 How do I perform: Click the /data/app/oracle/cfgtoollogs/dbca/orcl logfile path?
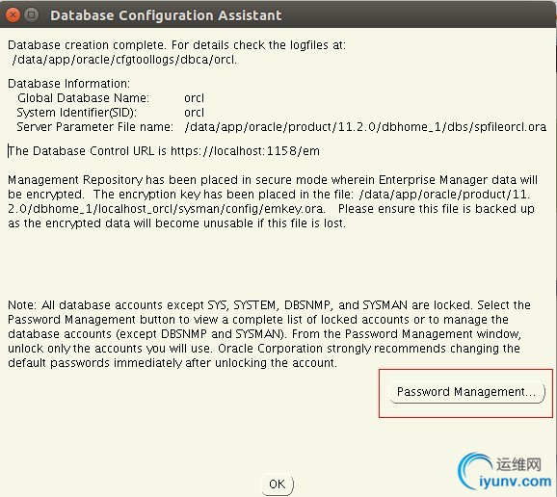pyautogui.click(x=124, y=60)
